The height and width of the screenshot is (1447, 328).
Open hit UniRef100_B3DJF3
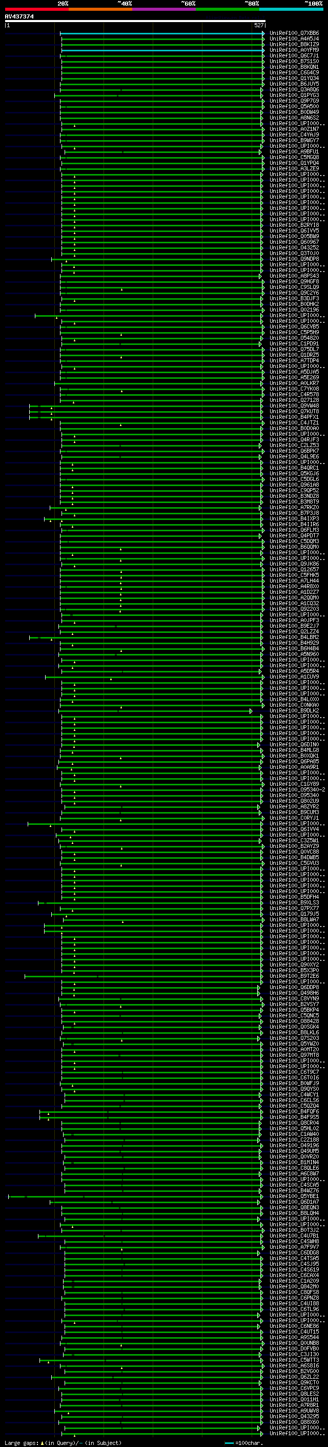tap(294, 298)
